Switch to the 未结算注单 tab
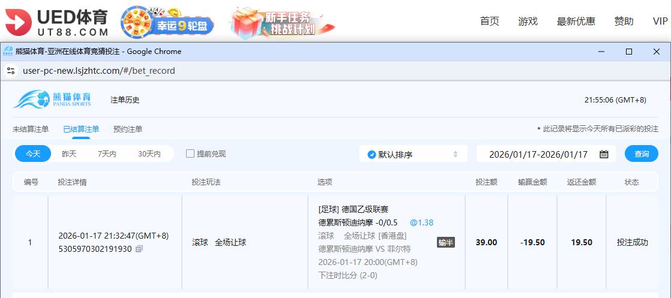671x298 pixels. [31, 129]
